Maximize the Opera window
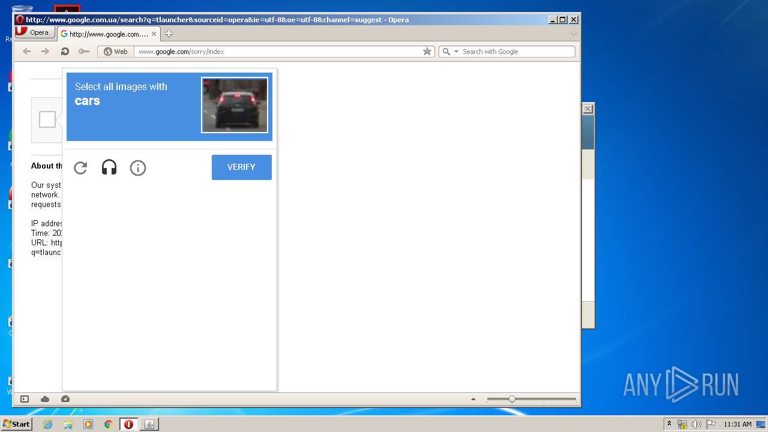The height and width of the screenshot is (432, 768). pyautogui.click(x=563, y=20)
